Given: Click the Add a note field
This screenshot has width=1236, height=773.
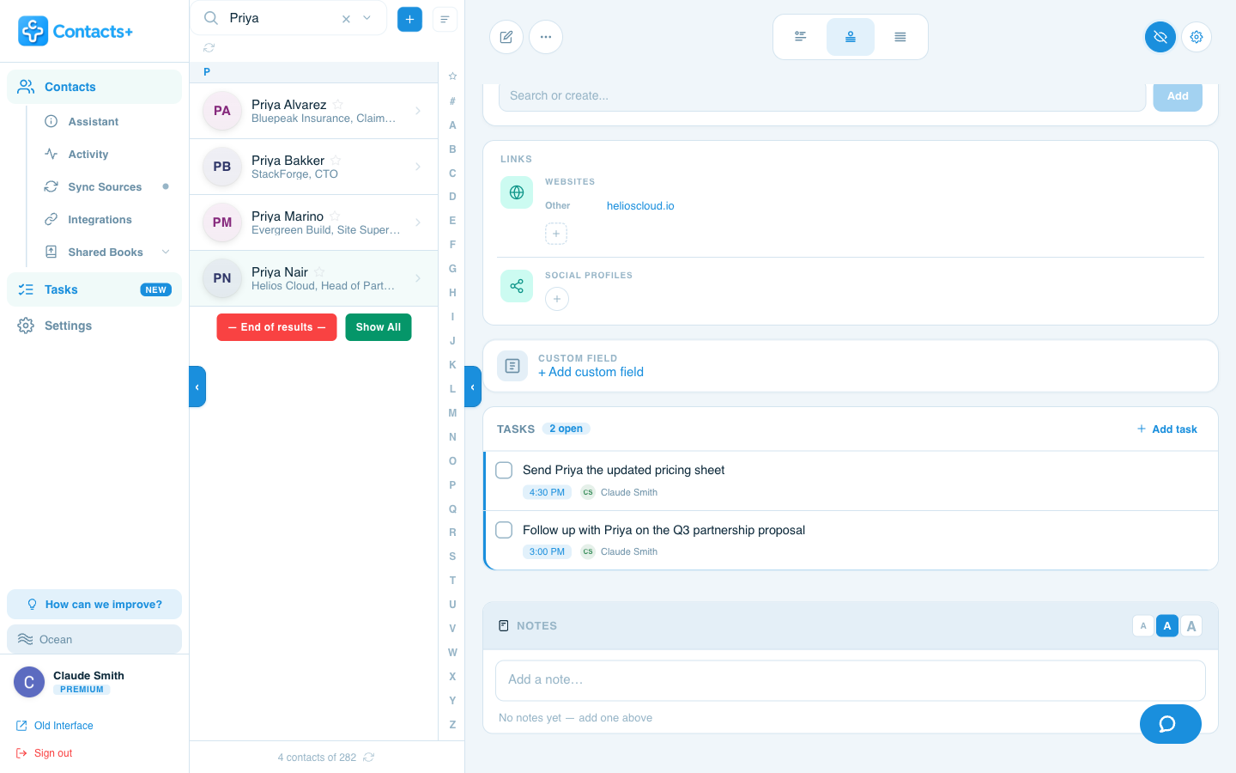Looking at the screenshot, I should pos(851,680).
